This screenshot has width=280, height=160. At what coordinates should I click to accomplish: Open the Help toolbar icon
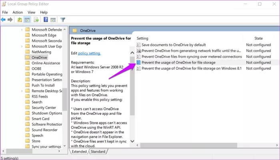(x=46, y=20)
